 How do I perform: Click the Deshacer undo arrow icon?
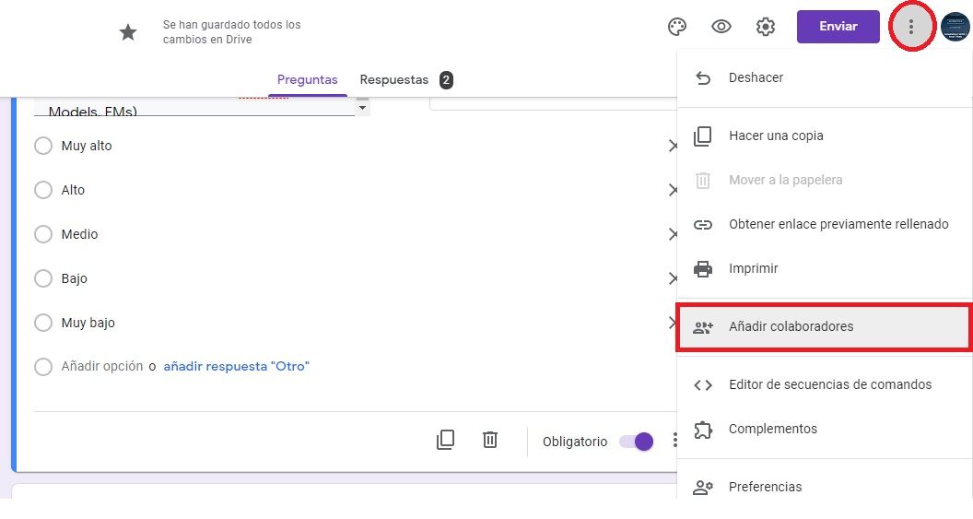click(x=702, y=77)
